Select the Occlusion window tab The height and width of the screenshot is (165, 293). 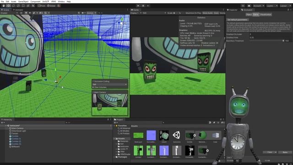pyautogui.click(x=247, y=10)
